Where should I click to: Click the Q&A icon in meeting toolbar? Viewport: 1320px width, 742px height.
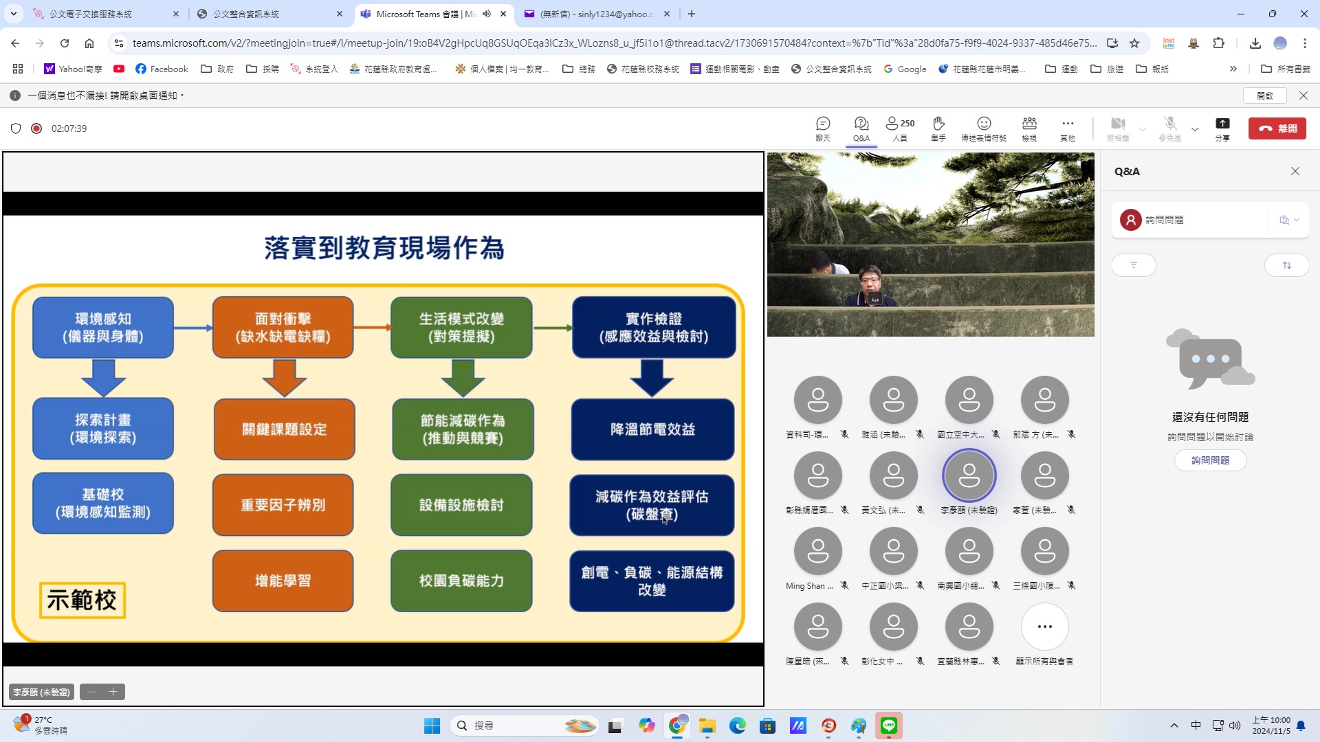coord(861,128)
